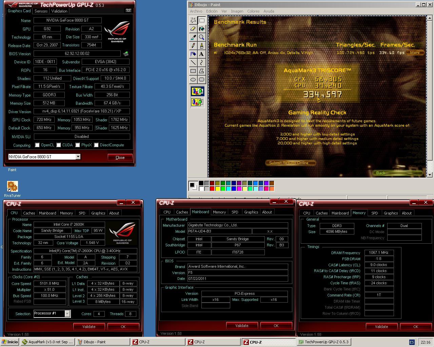Click the Close button in GPU-Z
The width and height of the screenshot is (434, 347).
coord(120,158)
